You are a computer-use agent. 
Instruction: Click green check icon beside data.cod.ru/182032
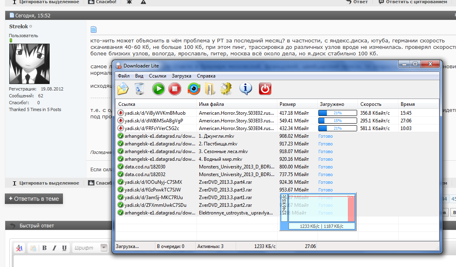coord(120,174)
